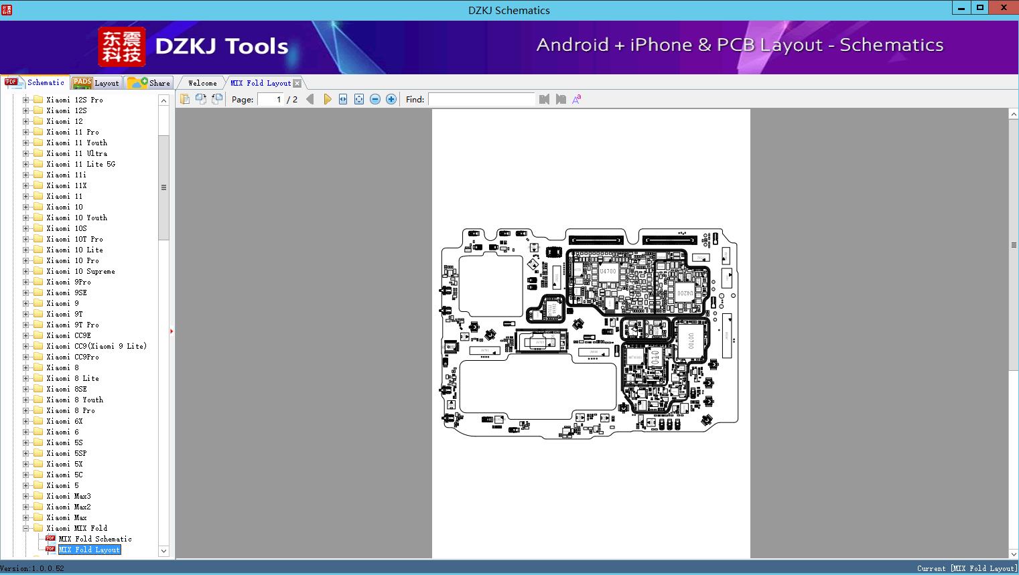Select the Xiaomi 11X tree item
The height and width of the screenshot is (575, 1019).
coord(66,185)
